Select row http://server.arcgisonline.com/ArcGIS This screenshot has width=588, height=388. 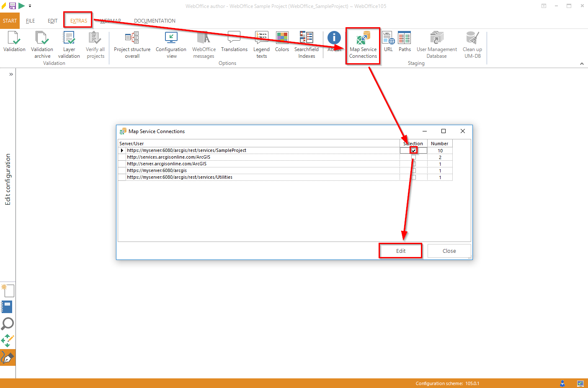pyautogui.click(x=263, y=164)
